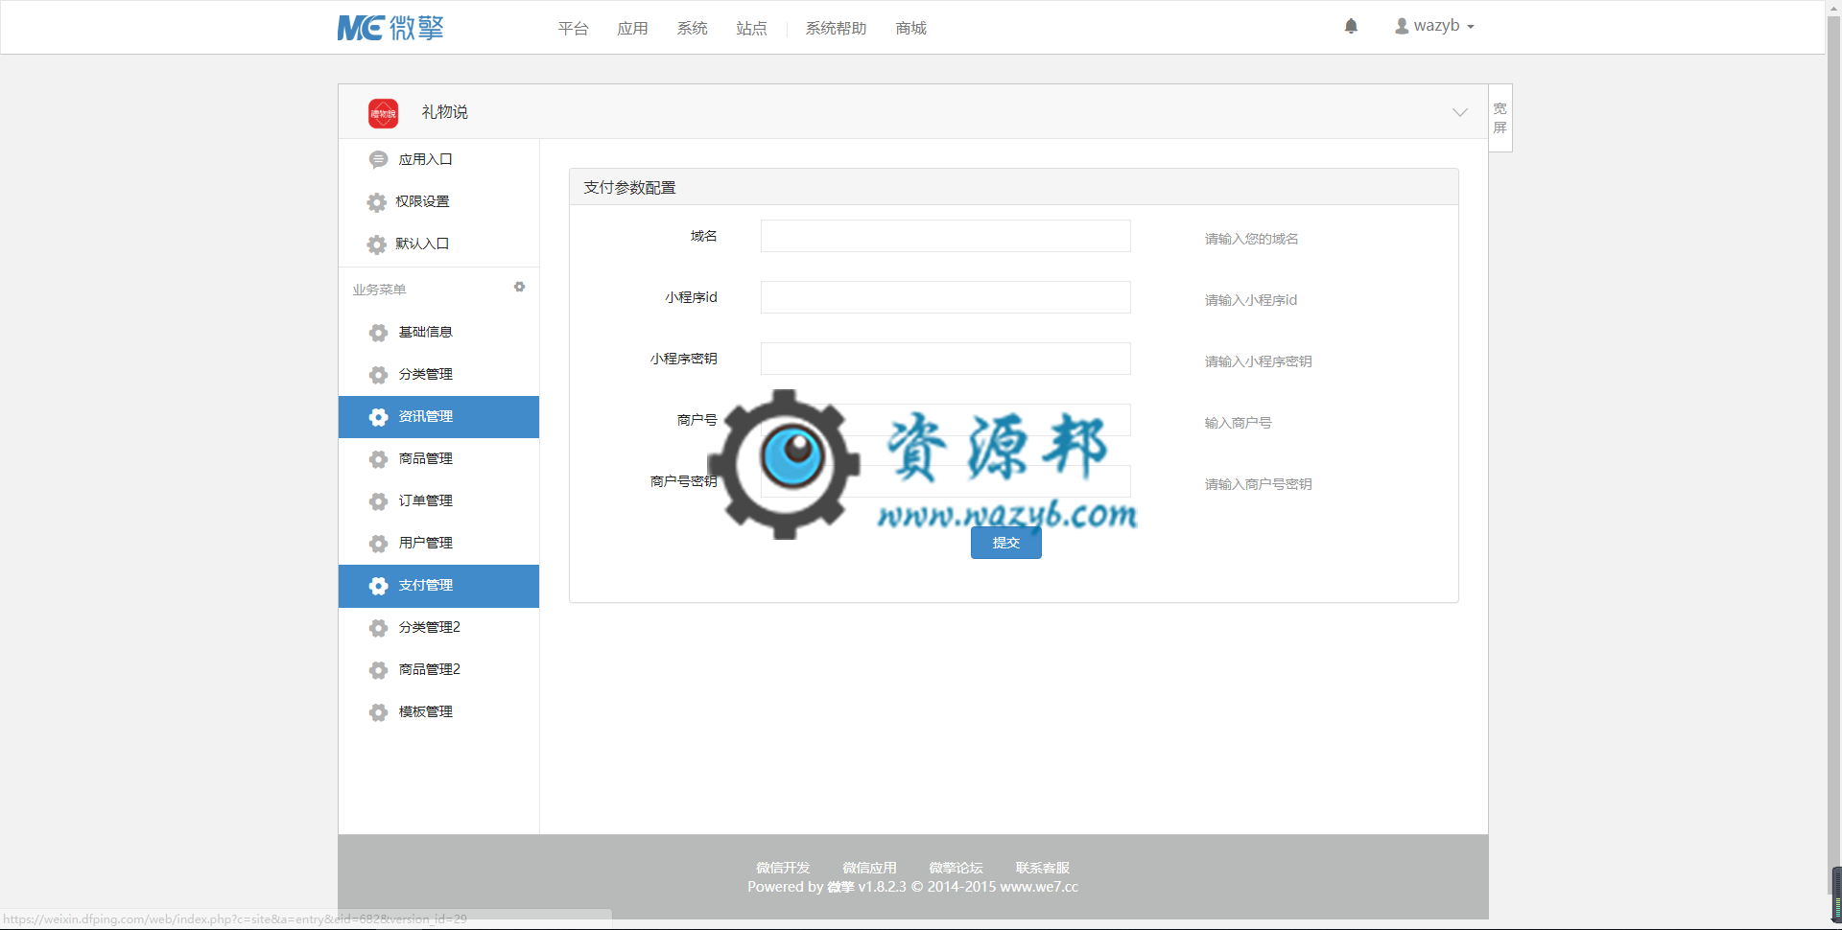This screenshot has height=930, width=1842.
Task: Click the 支付参数配置 panel heading
Action: [x=629, y=188]
